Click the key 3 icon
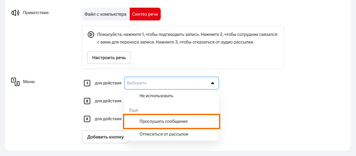Viewport: 356px width, 156px height. point(87,119)
